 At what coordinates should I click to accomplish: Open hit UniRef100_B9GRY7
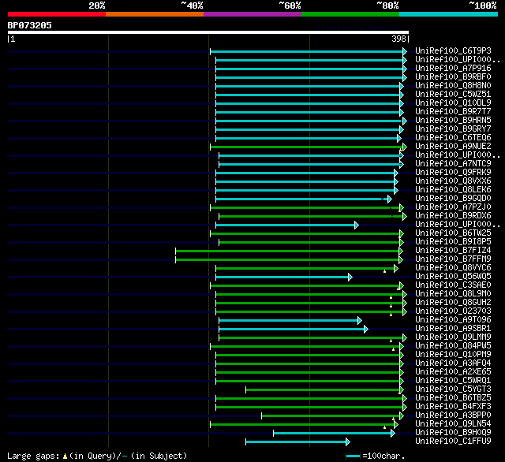click(453, 129)
